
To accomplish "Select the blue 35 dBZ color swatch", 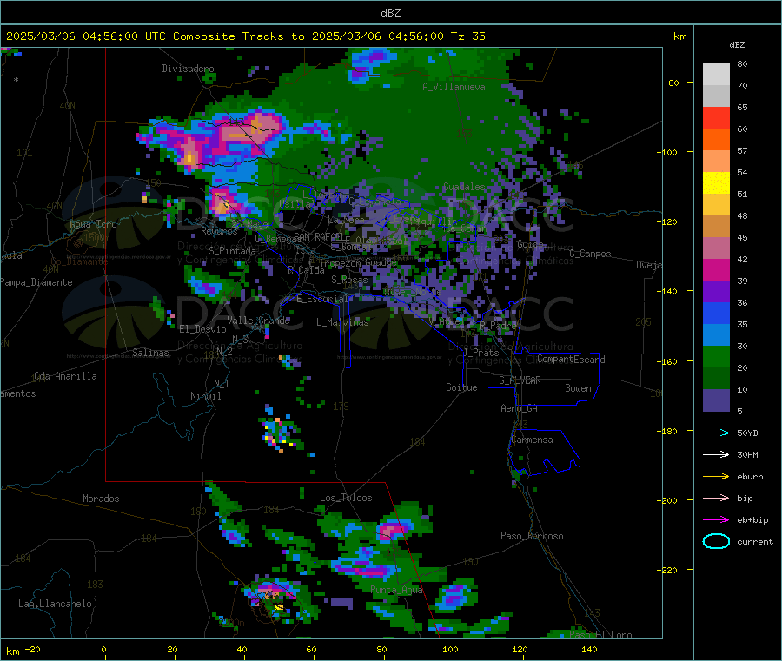I will click(716, 313).
